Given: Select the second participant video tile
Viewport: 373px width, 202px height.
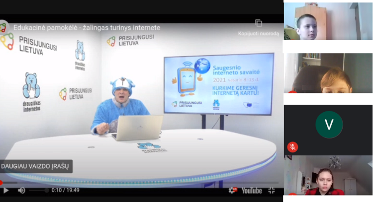Looking at the screenshot, I should coord(328,73).
